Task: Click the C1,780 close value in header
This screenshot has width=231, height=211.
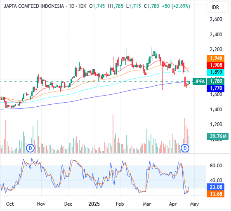Action: tap(151, 6)
